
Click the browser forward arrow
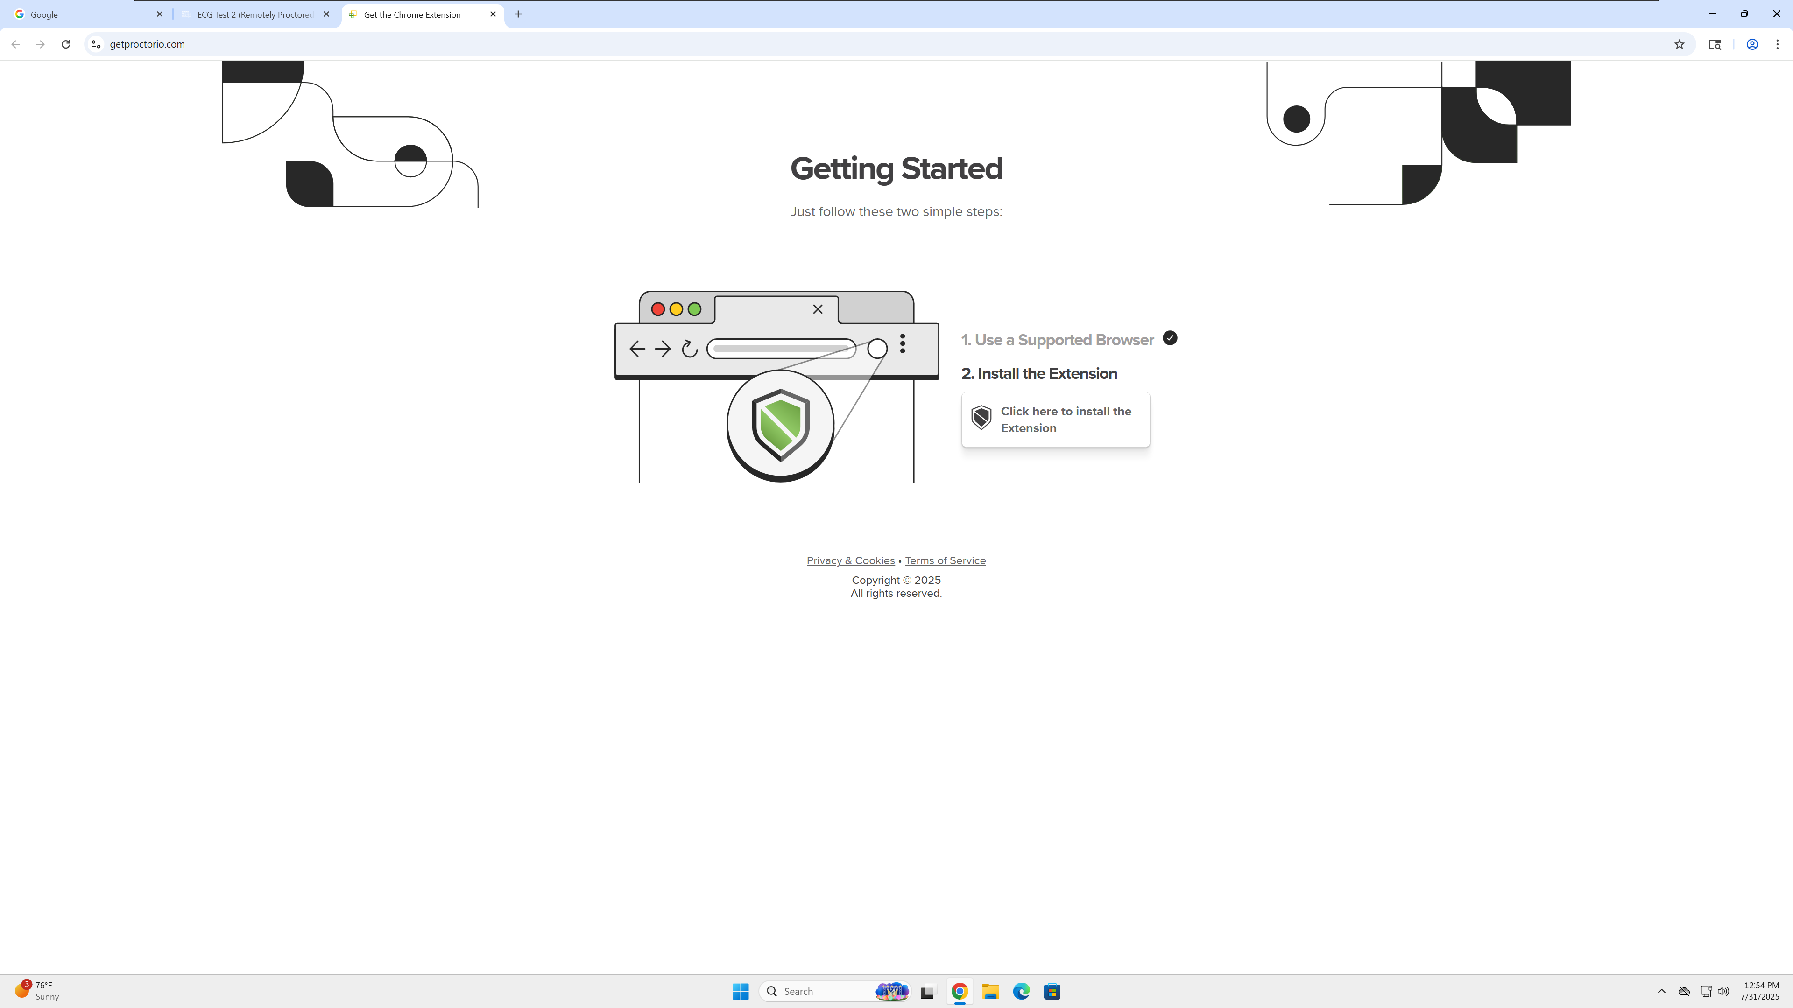point(40,44)
